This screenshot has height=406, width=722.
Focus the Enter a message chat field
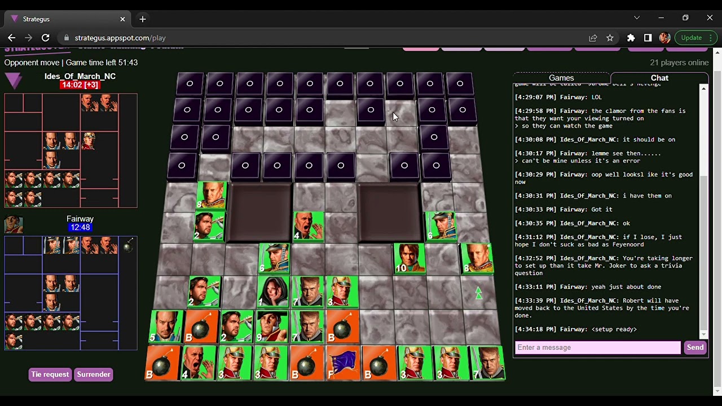click(x=598, y=347)
